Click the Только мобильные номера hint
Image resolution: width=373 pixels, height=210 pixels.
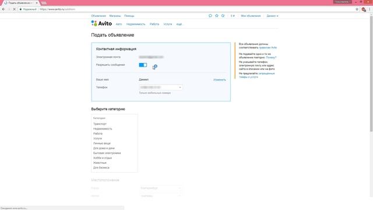point(155,93)
